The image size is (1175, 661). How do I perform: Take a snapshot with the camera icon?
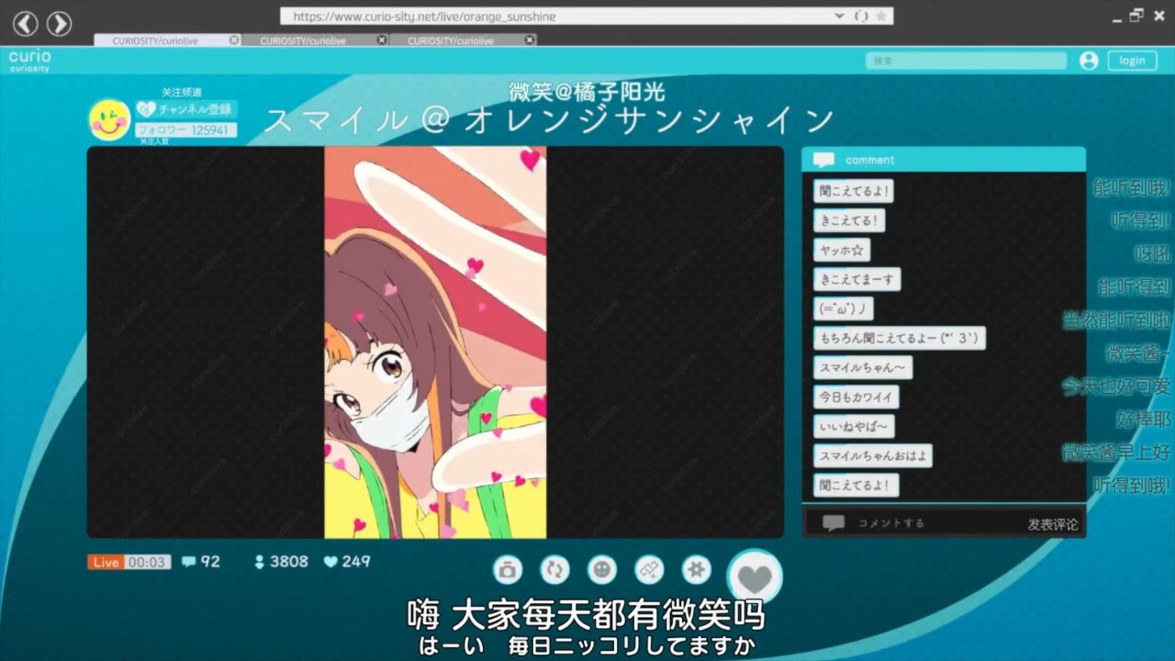click(x=507, y=570)
